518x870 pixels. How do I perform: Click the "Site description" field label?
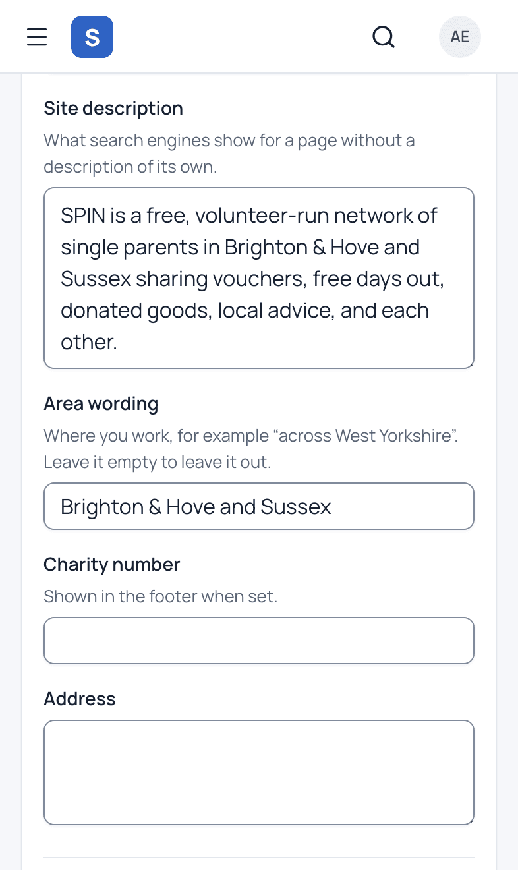pyautogui.click(x=113, y=108)
